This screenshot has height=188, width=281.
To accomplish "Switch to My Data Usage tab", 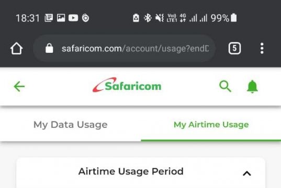I will click(71, 125).
